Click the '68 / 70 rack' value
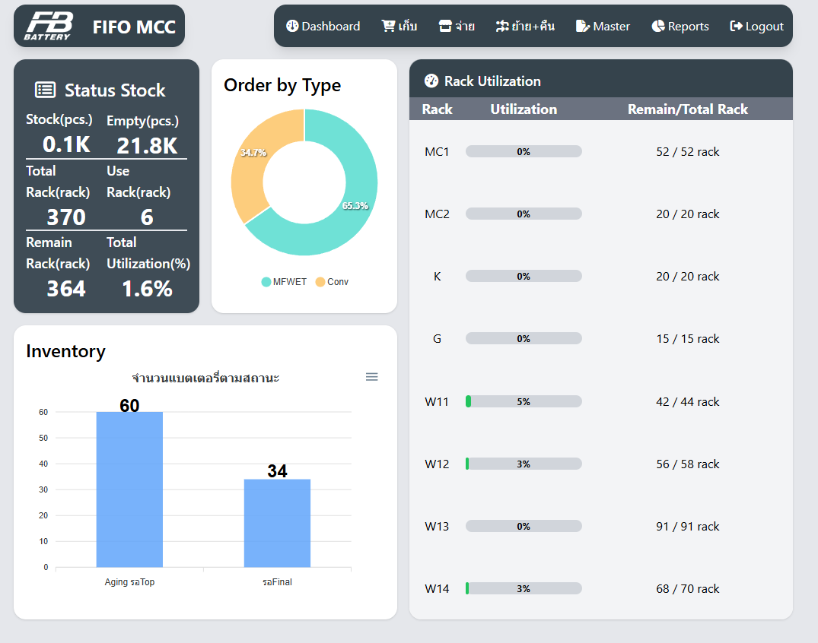818x643 pixels. click(688, 589)
